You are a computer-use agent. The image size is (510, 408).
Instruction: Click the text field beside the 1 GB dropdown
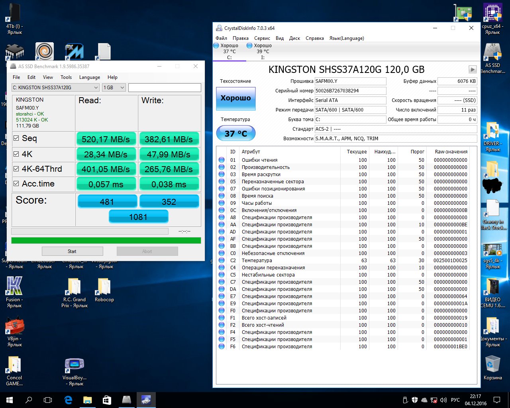point(165,88)
